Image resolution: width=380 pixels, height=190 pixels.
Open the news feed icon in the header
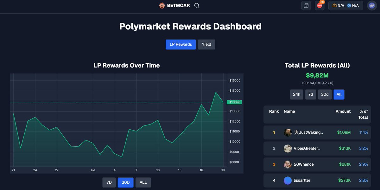(x=306, y=5)
